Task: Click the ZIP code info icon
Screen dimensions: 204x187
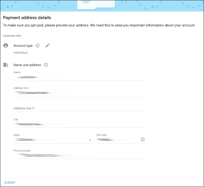Action: tap(143, 140)
